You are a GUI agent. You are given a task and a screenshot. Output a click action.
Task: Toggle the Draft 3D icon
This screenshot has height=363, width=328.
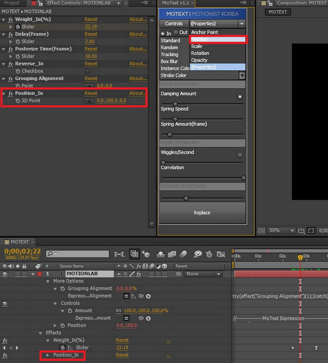pyautogui.click(x=146, y=254)
